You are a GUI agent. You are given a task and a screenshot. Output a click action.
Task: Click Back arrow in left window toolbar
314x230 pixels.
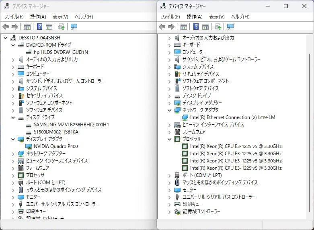point(6,27)
